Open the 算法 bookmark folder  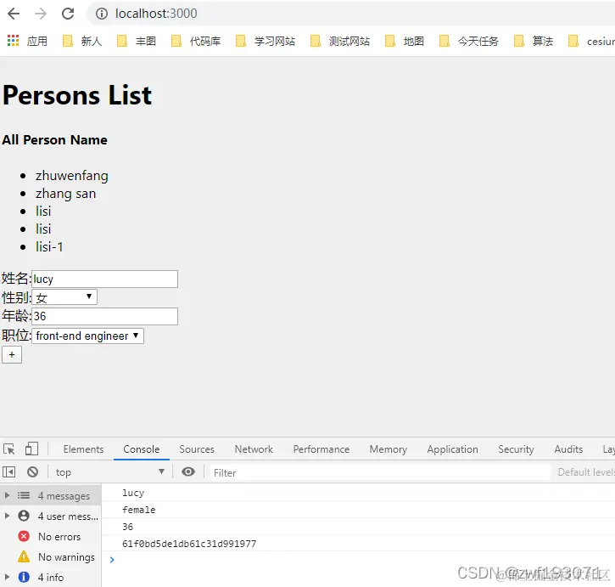point(534,41)
